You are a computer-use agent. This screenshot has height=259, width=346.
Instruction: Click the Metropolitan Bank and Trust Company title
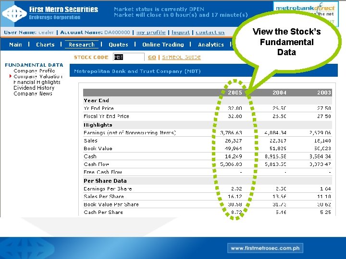137,71
